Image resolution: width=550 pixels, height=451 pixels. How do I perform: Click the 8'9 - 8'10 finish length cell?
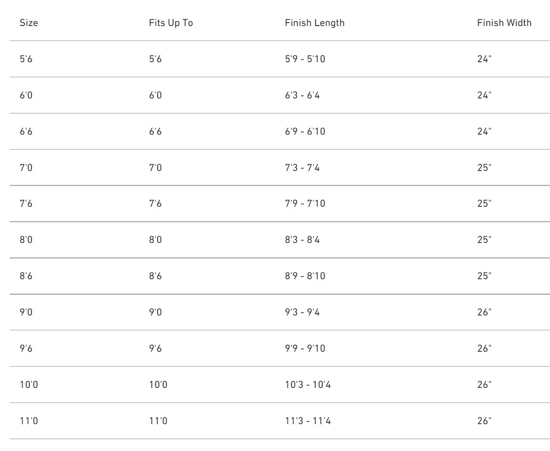tap(305, 276)
